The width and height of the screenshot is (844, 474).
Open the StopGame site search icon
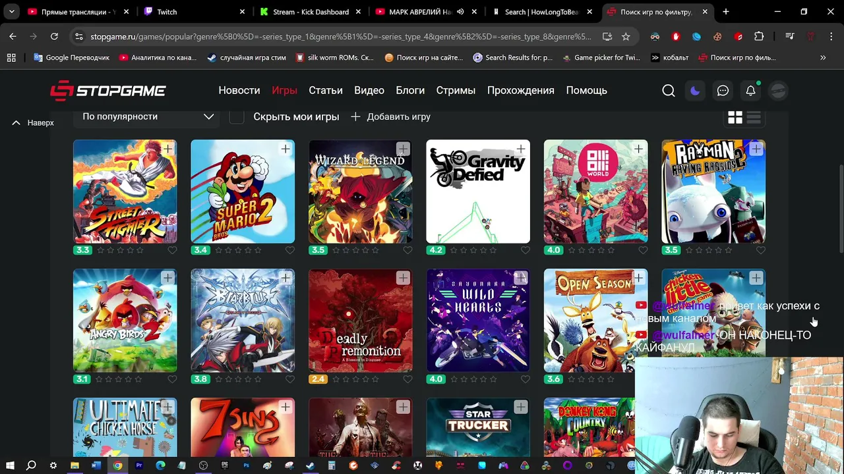click(668, 91)
